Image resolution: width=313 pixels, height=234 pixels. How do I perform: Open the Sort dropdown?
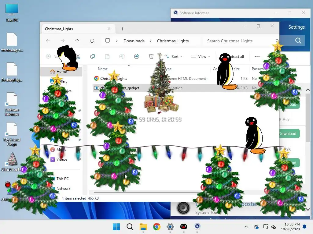coord(173,56)
